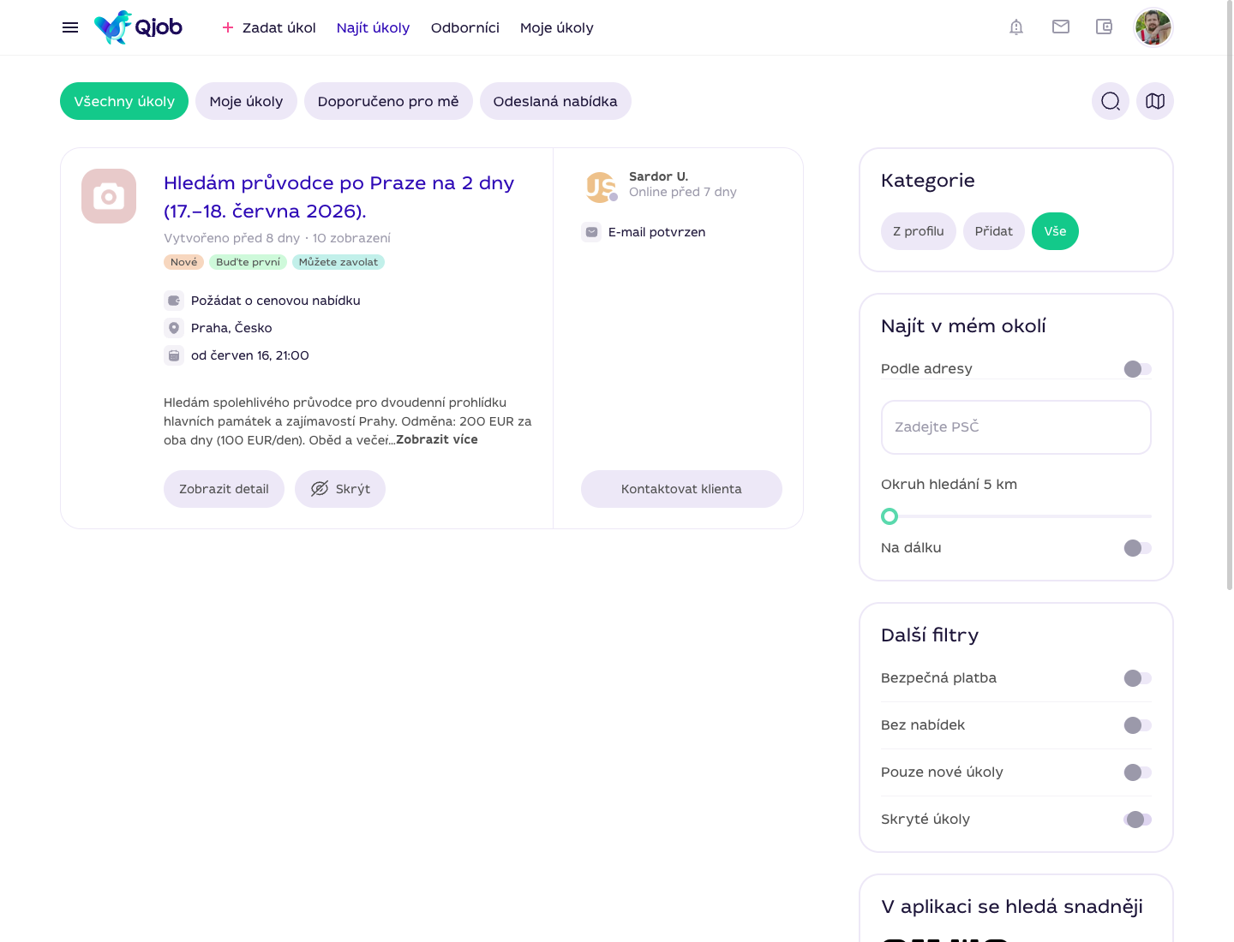This screenshot has height=942, width=1234.
Task: Click the page vertical scrollbar
Action: pyautogui.click(x=1230, y=295)
